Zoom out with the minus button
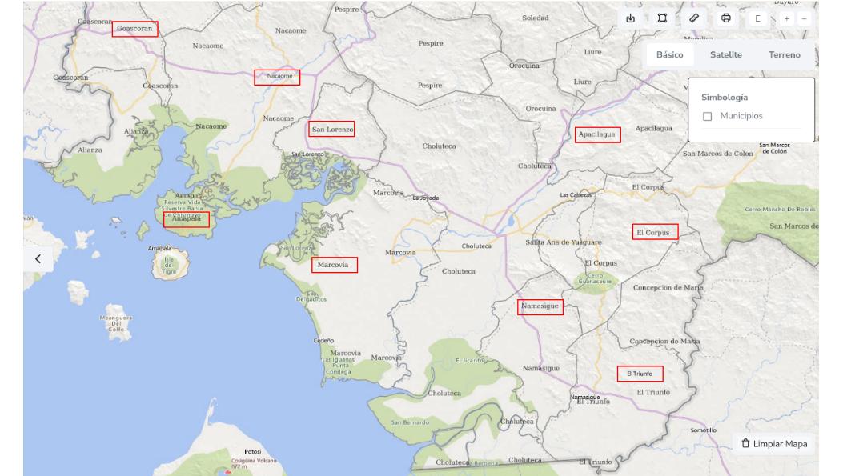This screenshot has width=847, height=476. coord(804,18)
